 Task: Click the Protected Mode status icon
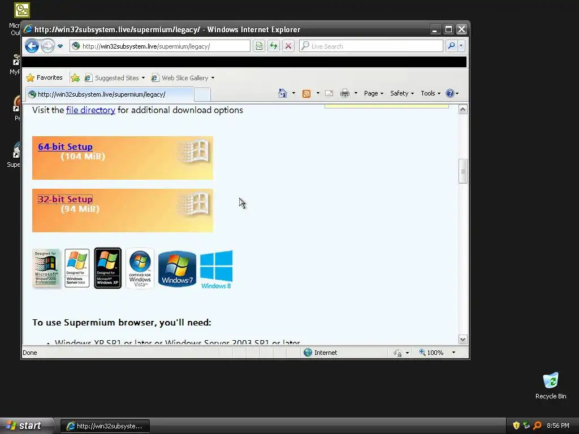[397, 353]
